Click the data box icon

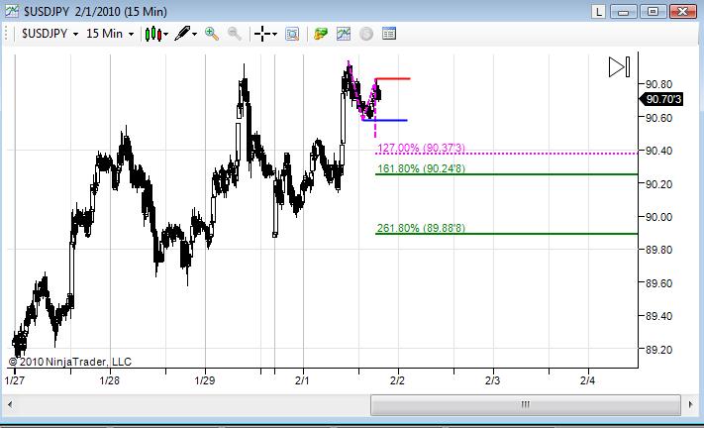[292, 34]
